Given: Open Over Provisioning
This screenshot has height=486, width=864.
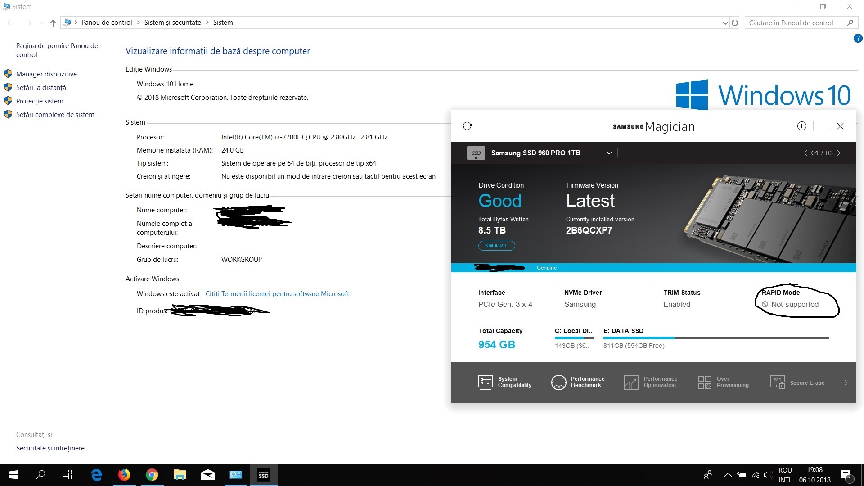Looking at the screenshot, I should (x=723, y=382).
